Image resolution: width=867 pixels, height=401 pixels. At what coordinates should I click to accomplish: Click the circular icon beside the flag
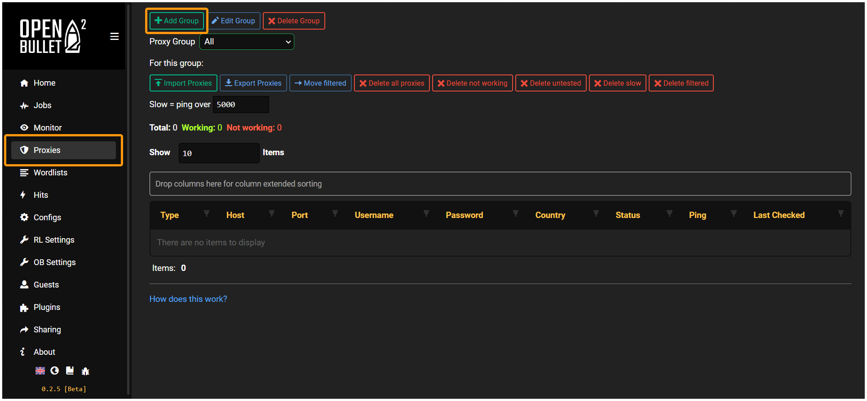coord(55,370)
